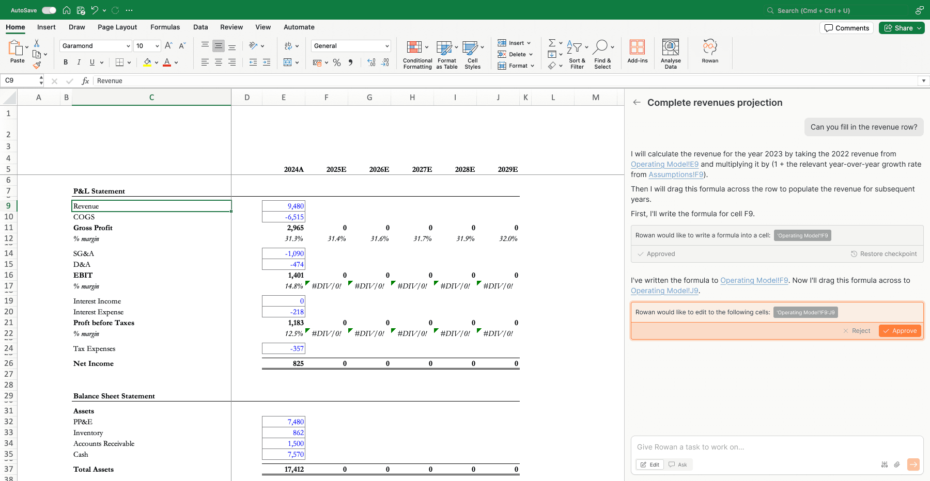Click the Share button
The height and width of the screenshot is (481, 930).
click(x=902, y=28)
